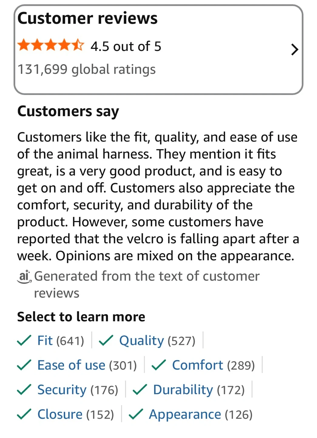317x438 pixels.
Task: Tap the Security (176) topic
Action: pos(77,390)
